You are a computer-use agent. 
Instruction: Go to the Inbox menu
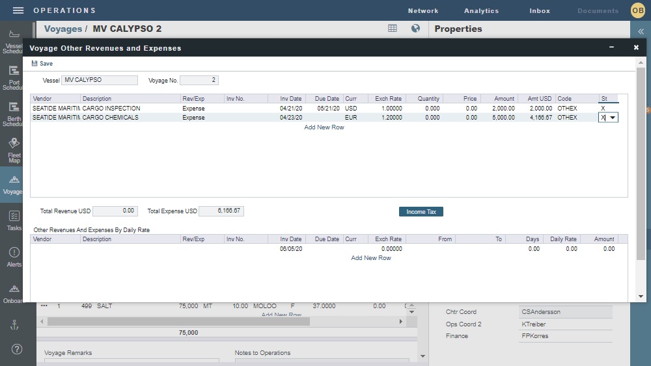point(540,11)
